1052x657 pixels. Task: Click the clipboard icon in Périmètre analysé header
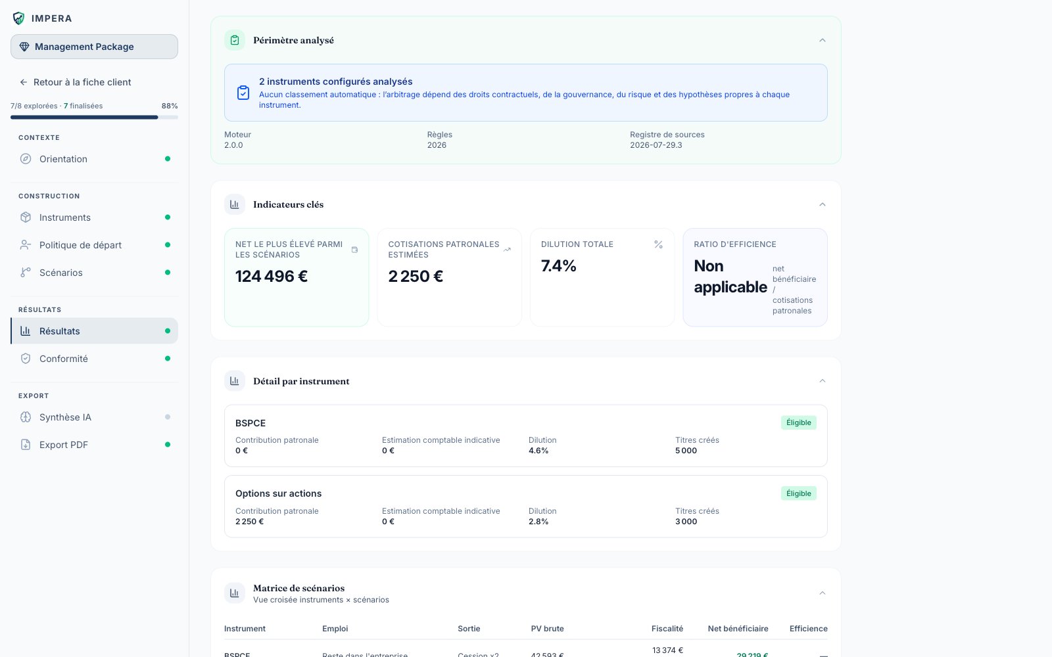235,40
